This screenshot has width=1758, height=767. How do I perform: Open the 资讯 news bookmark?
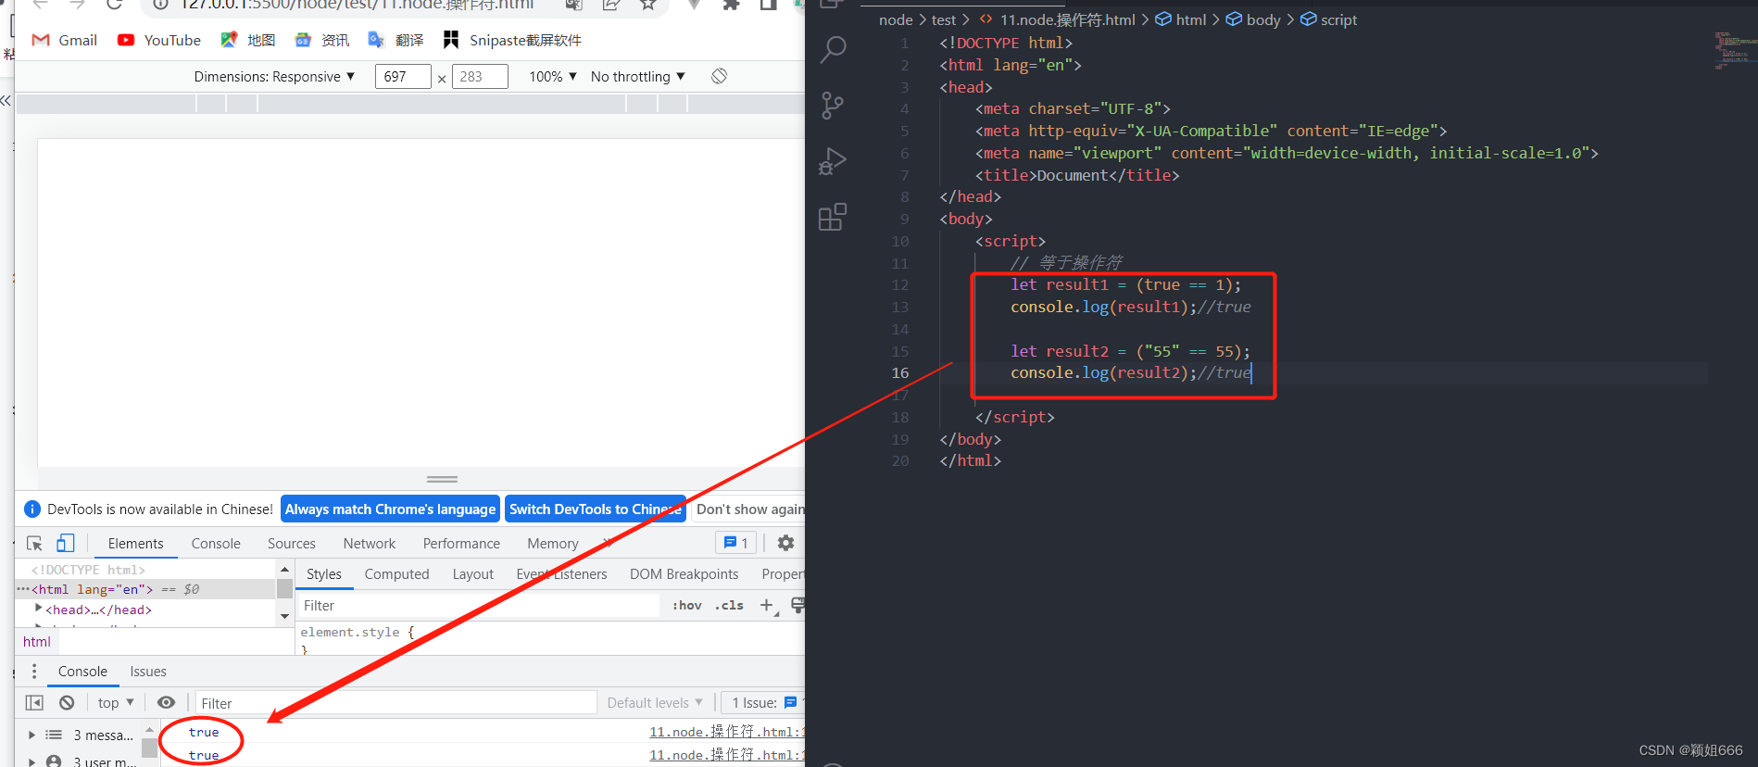(x=322, y=40)
